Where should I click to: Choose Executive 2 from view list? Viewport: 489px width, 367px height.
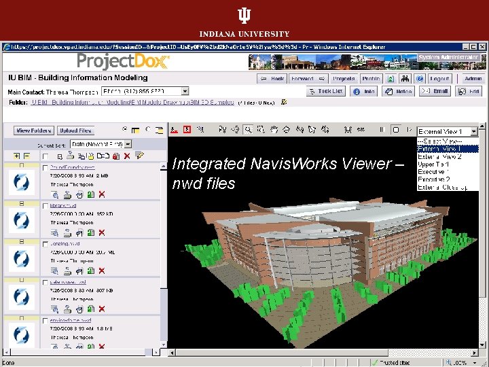pos(448,179)
